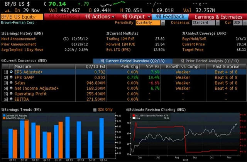This screenshot has height=162, width=247.
Task: Select the Operating Profit radio button
Action: click(x=11, y=94)
